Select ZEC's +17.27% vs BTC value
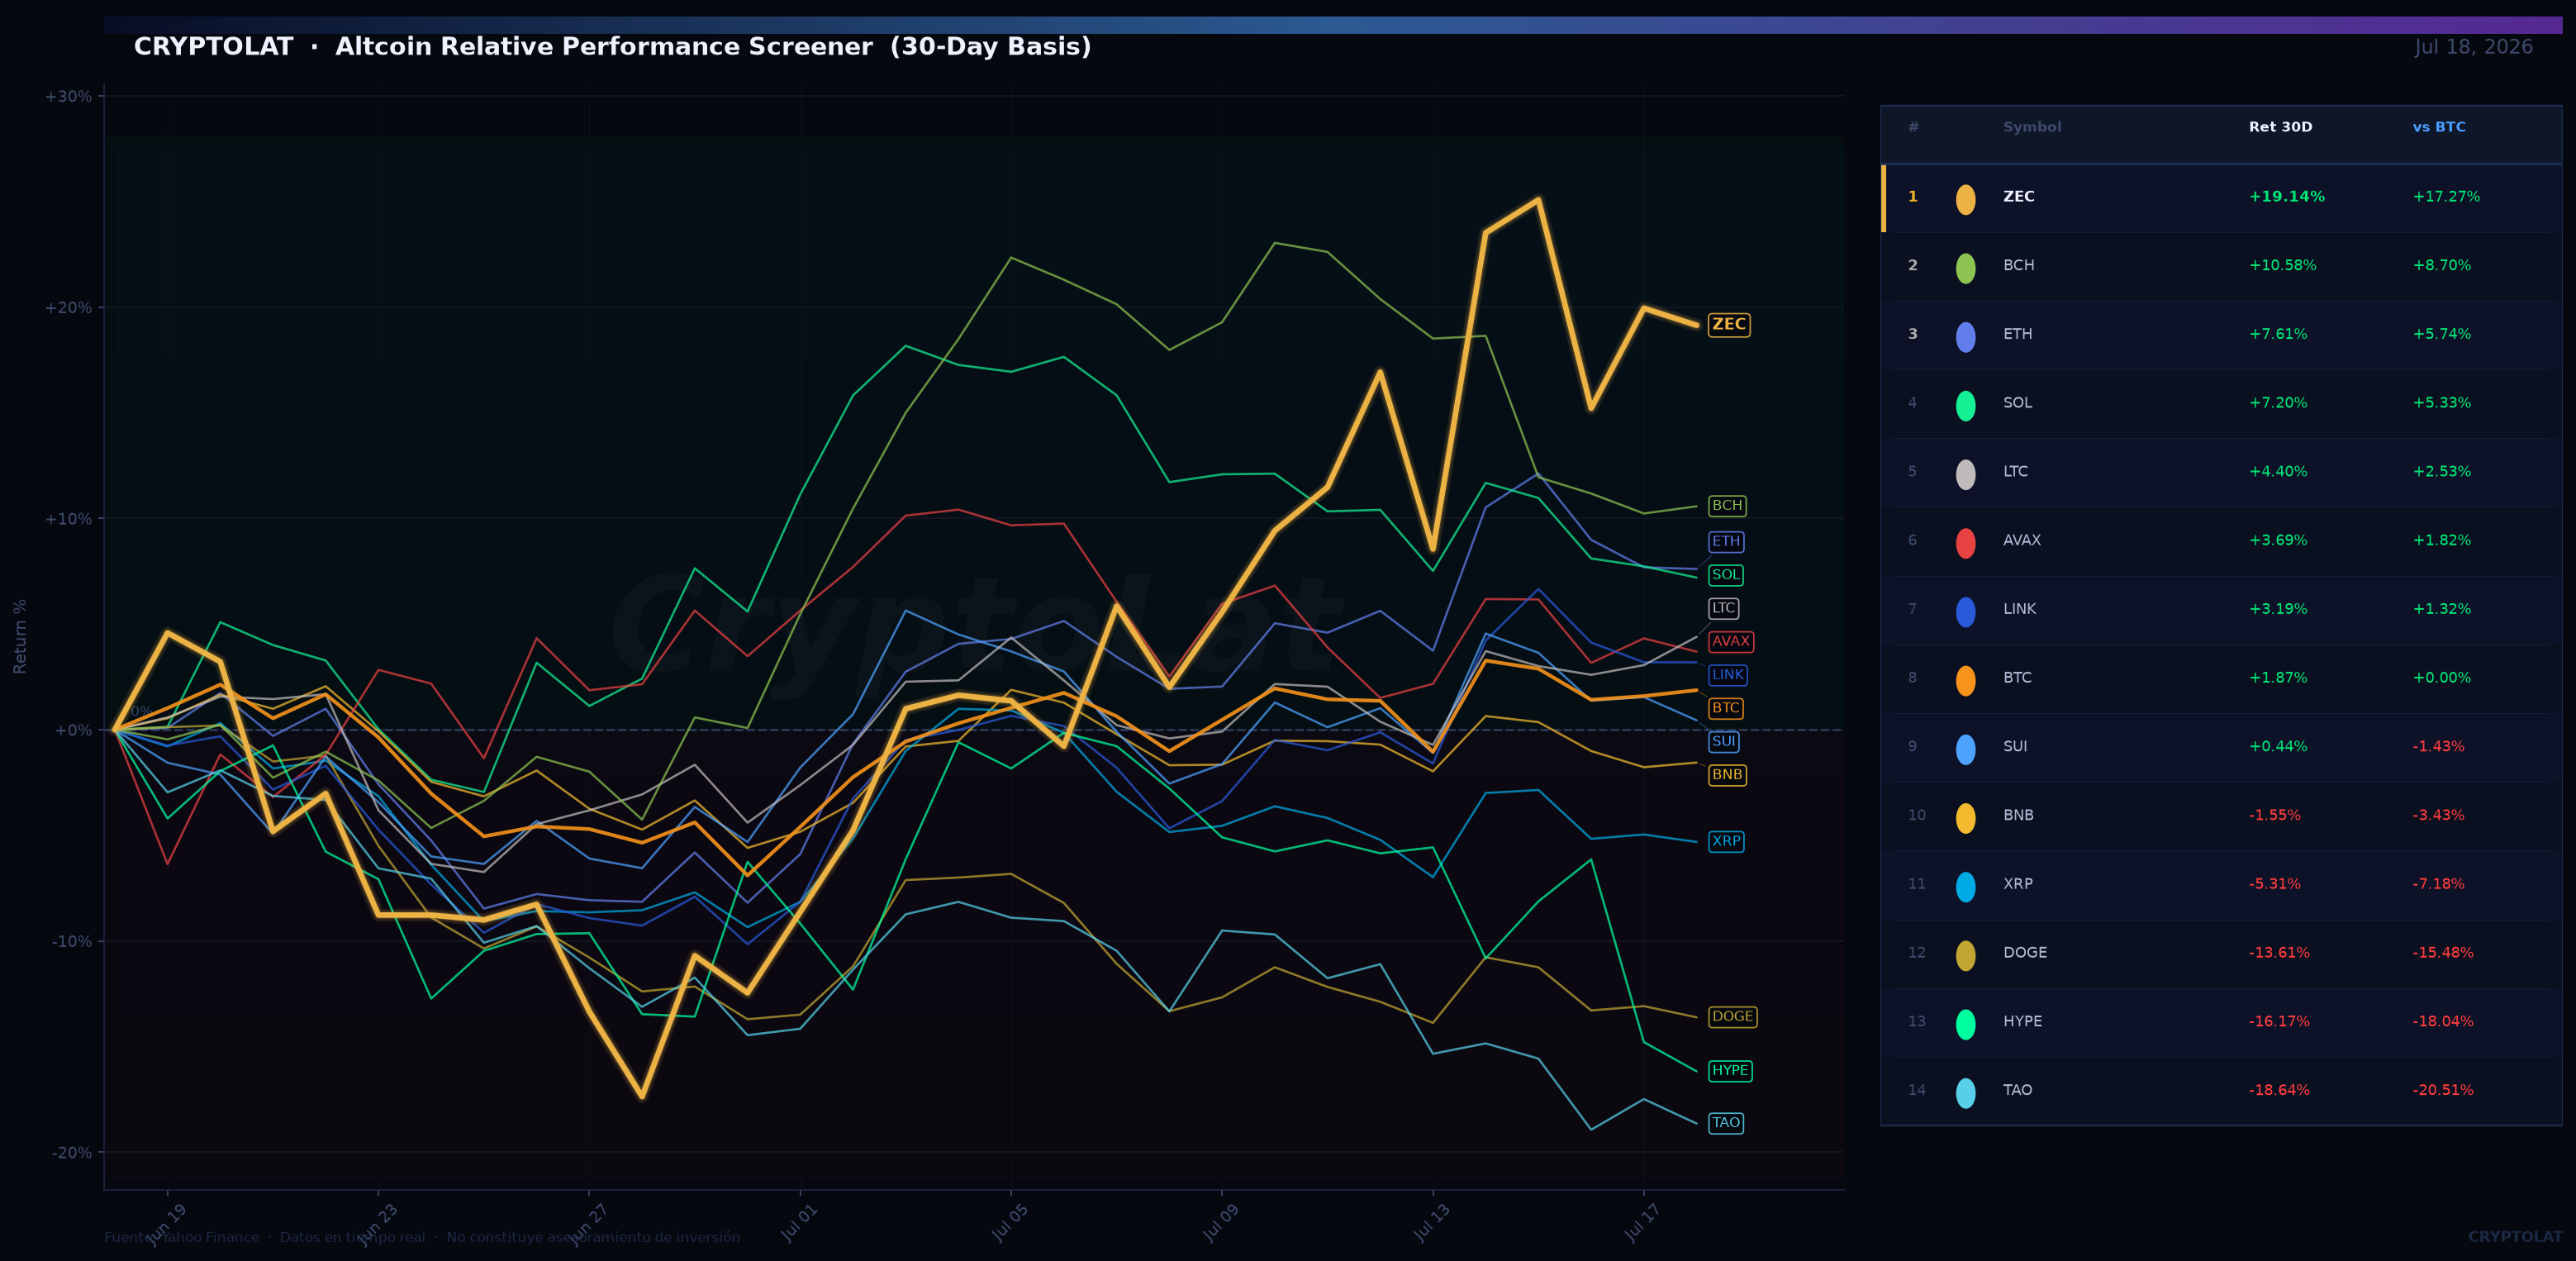Image resolution: width=2576 pixels, height=1261 pixels. [x=2446, y=197]
